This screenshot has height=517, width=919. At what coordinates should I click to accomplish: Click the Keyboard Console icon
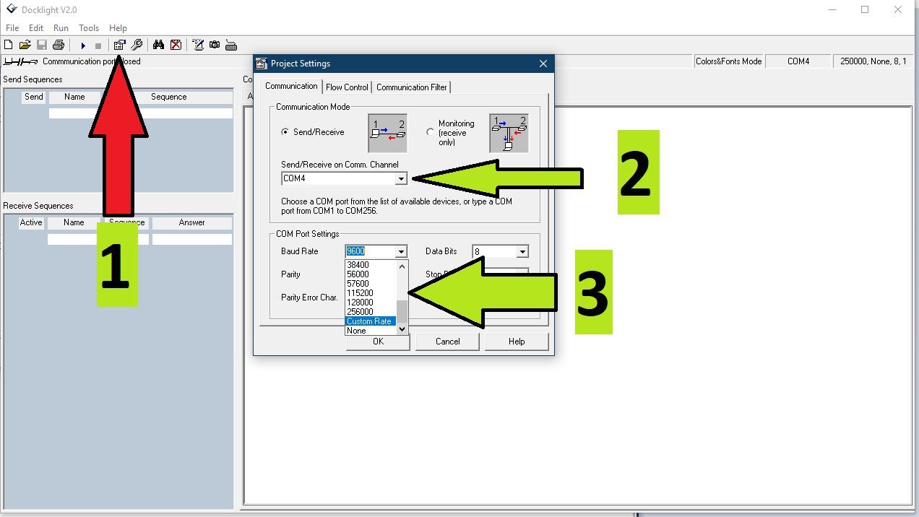[x=231, y=45]
